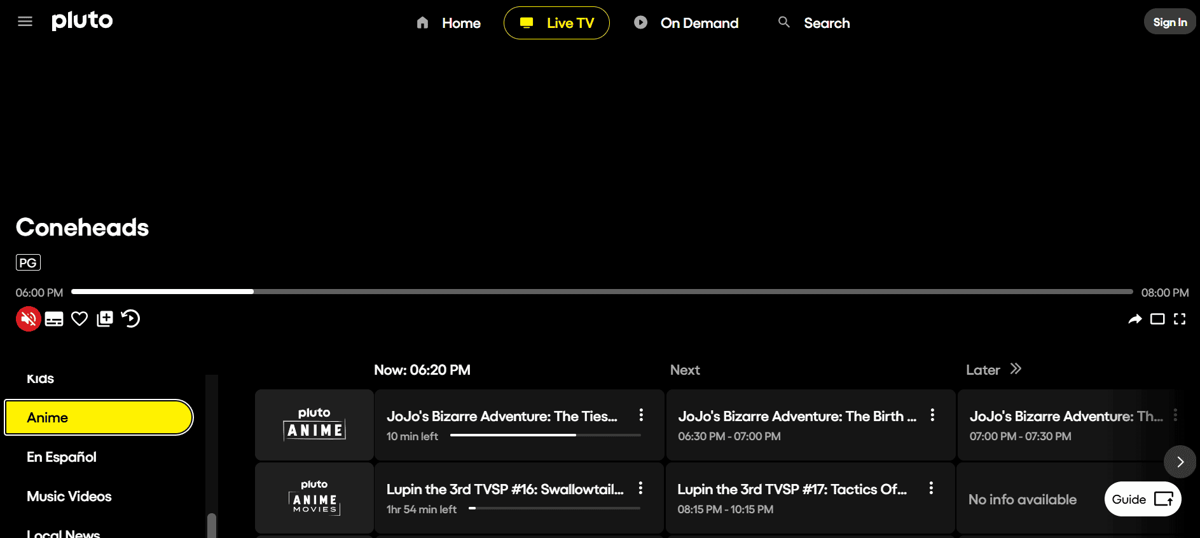Click the PG rating badge
The width and height of the screenshot is (1200, 538).
pyautogui.click(x=28, y=262)
